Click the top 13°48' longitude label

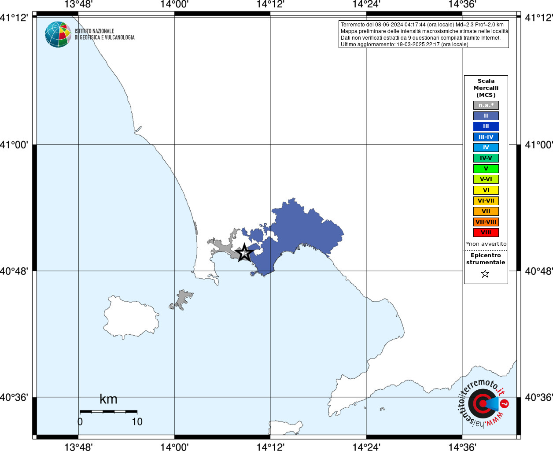tap(78, 4)
